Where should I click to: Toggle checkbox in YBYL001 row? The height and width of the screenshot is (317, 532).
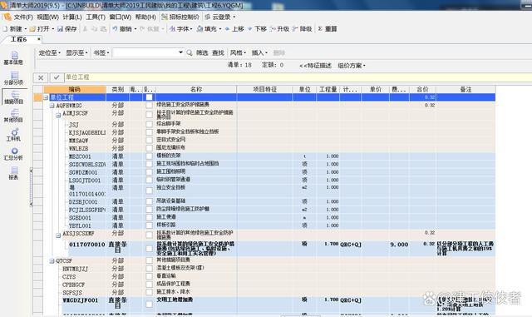coord(149,225)
